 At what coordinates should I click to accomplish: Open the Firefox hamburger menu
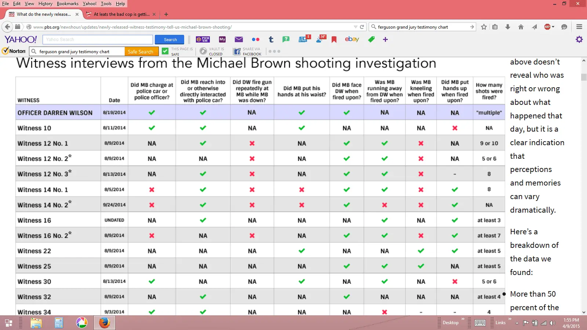coord(579,27)
